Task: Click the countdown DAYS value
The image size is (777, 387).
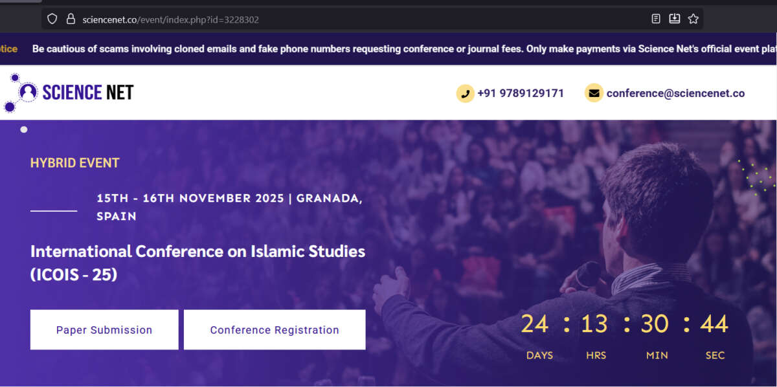Action: click(x=535, y=324)
